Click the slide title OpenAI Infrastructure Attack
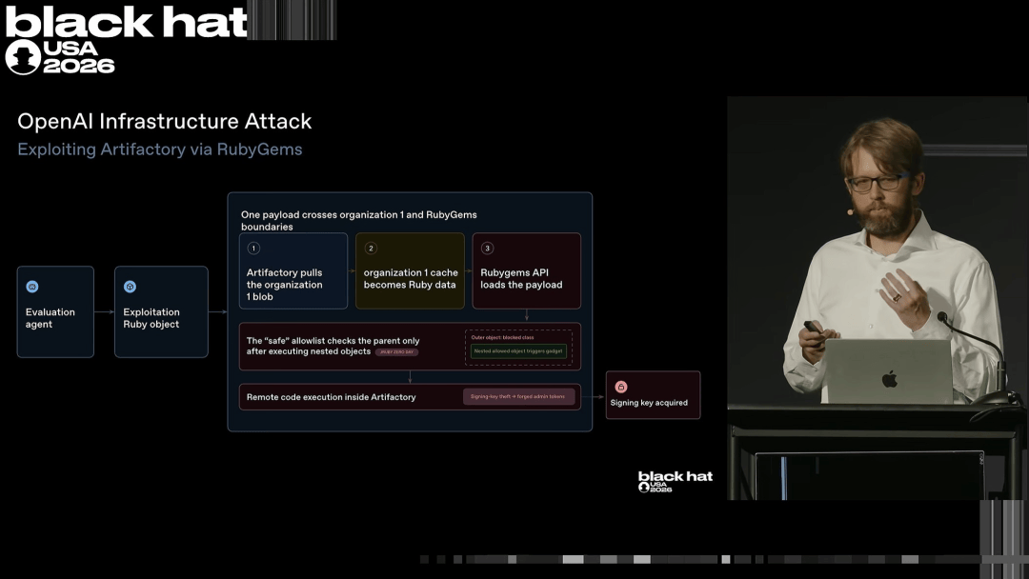Viewport: 1029px width, 579px height. pos(164,121)
